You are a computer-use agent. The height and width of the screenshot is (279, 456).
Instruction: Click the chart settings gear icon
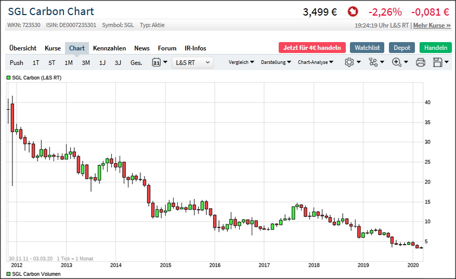pos(349,62)
